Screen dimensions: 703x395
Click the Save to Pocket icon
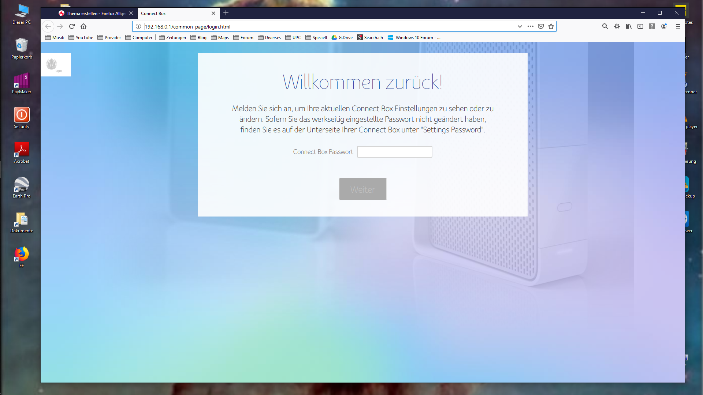pyautogui.click(x=541, y=26)
